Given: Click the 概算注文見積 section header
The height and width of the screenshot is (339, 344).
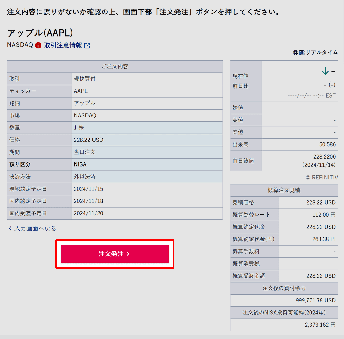Looking at the screenshot, I should coord(284,190).
